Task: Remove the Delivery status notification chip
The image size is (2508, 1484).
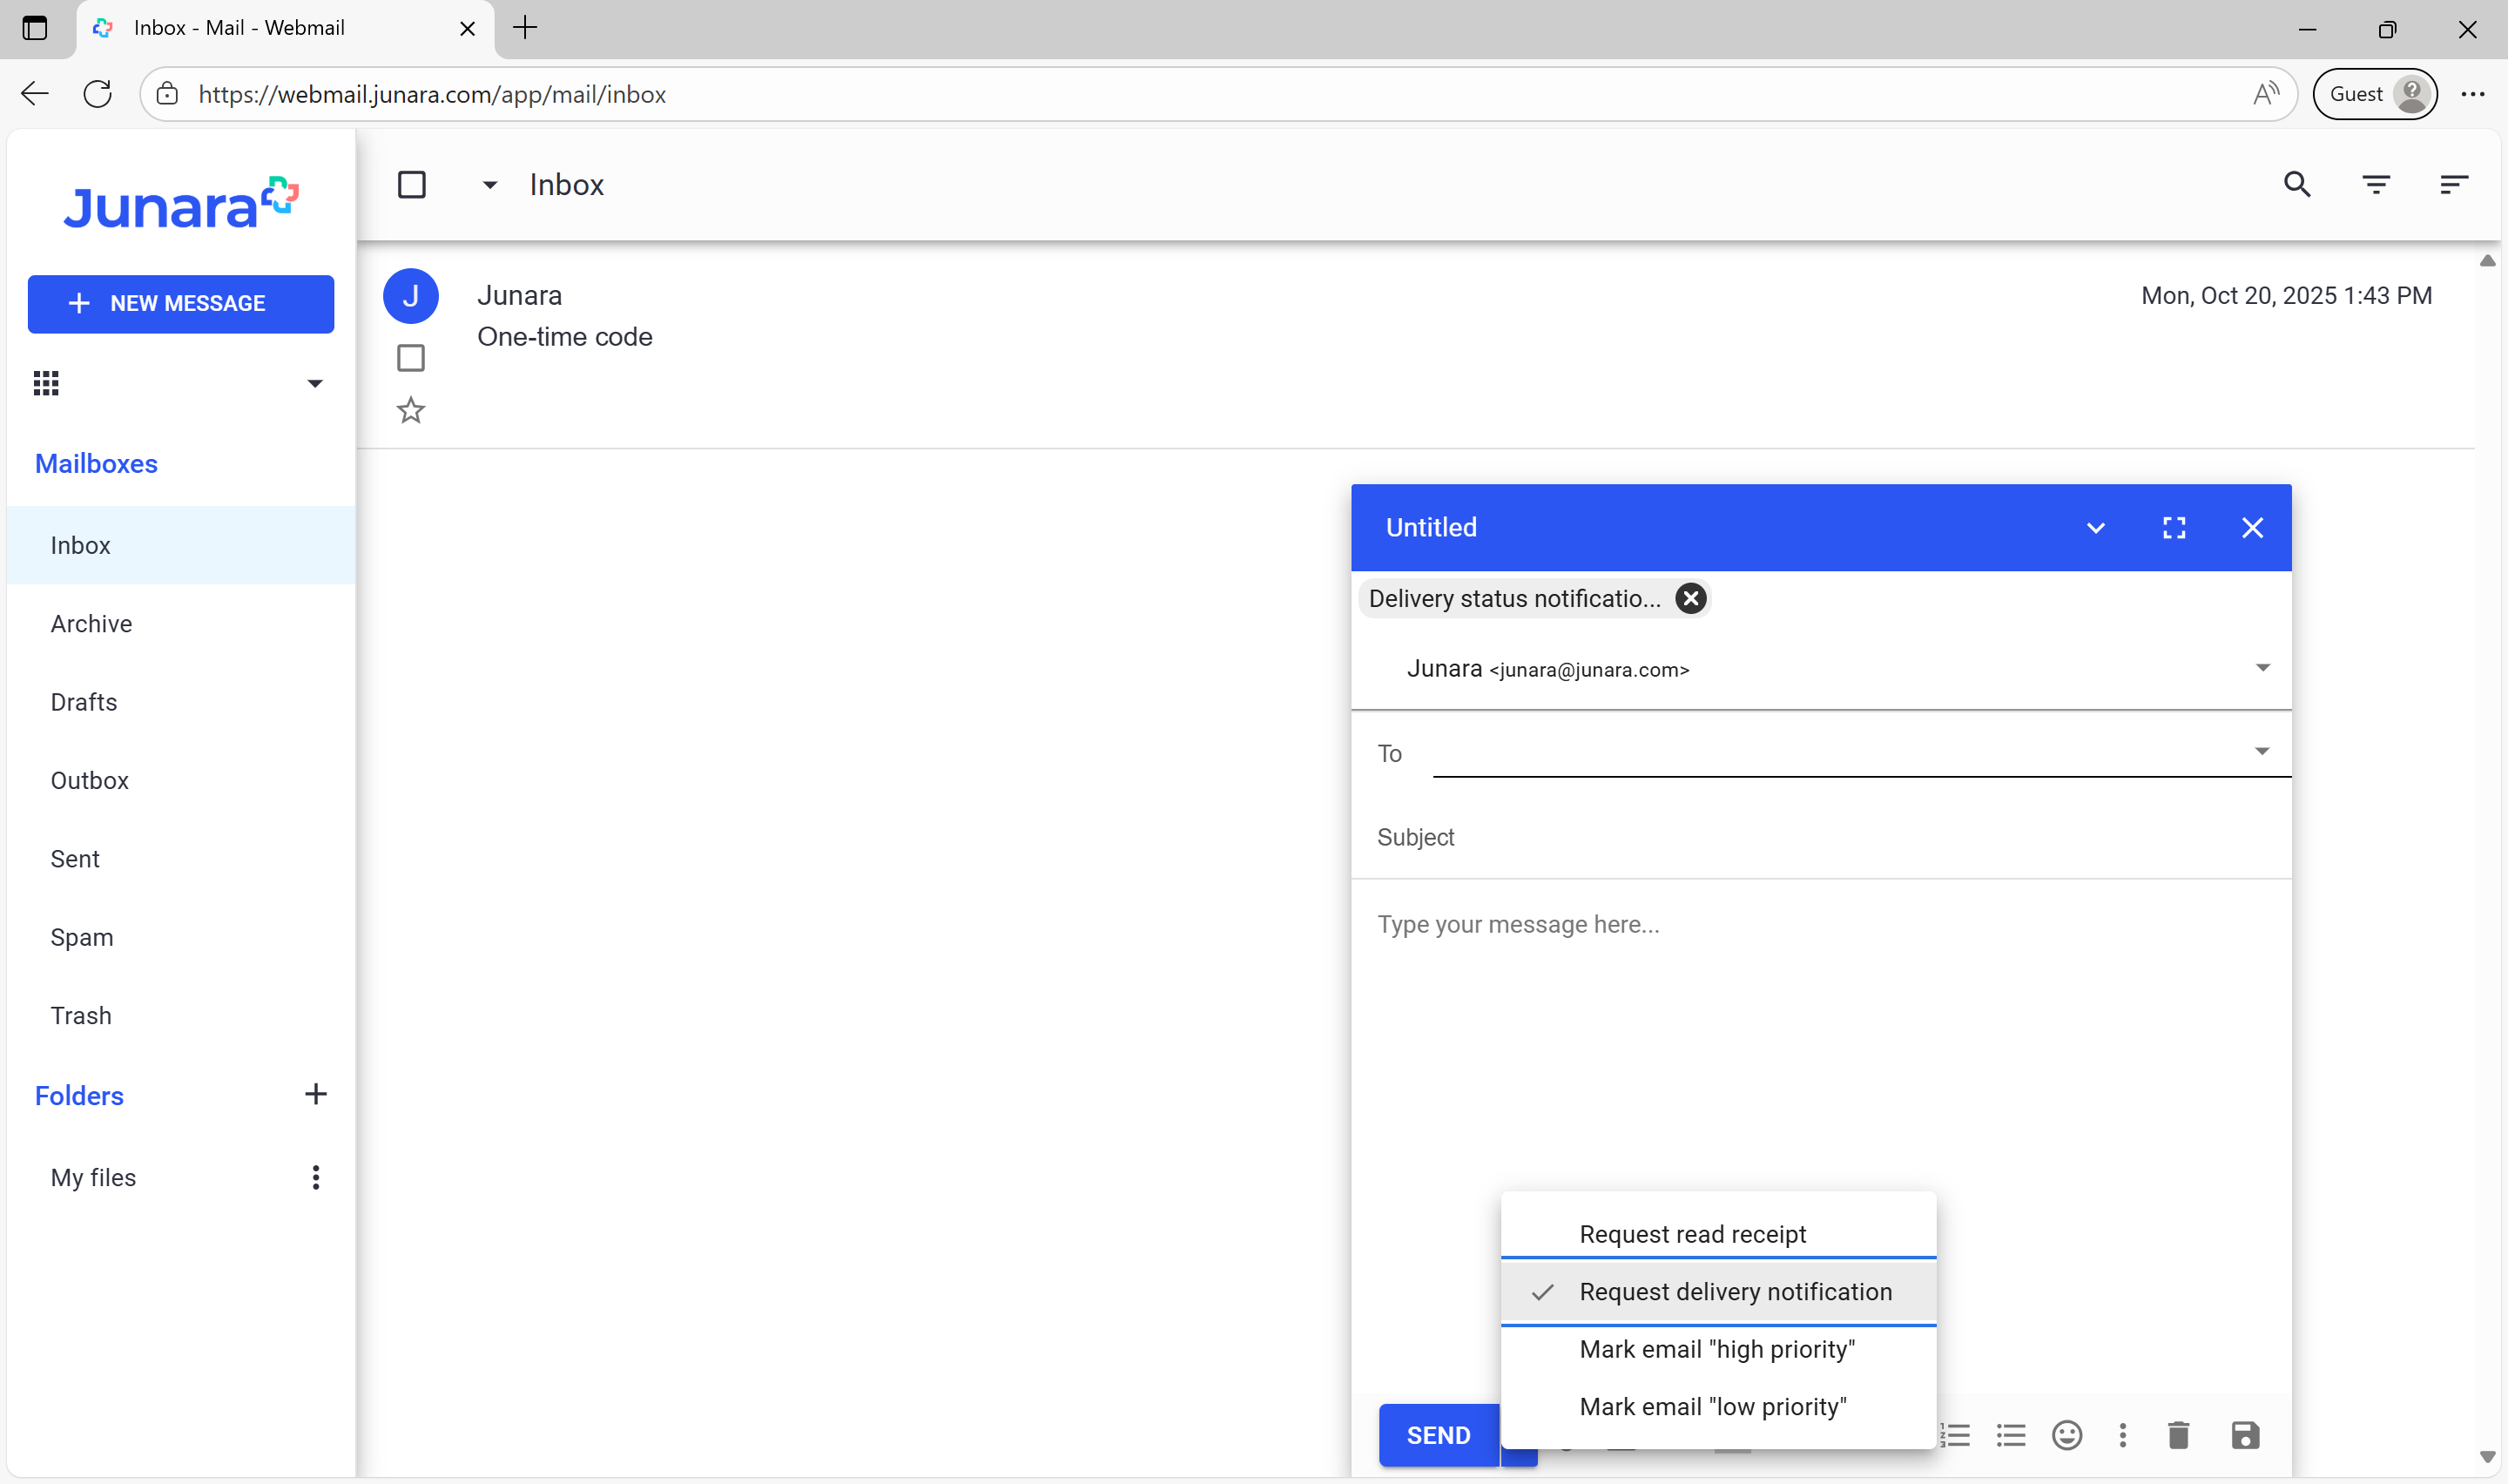Action: coord(1690,598)
